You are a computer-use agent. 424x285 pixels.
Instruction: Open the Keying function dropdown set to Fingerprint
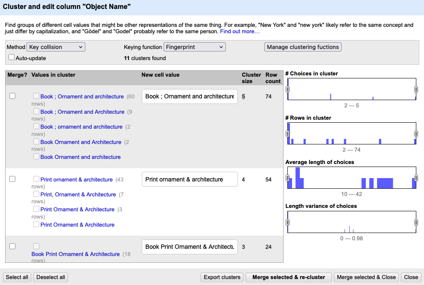pos(194,47)
